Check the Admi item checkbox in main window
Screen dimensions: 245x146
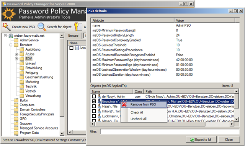pyautogui.click(x=72, y=48)
